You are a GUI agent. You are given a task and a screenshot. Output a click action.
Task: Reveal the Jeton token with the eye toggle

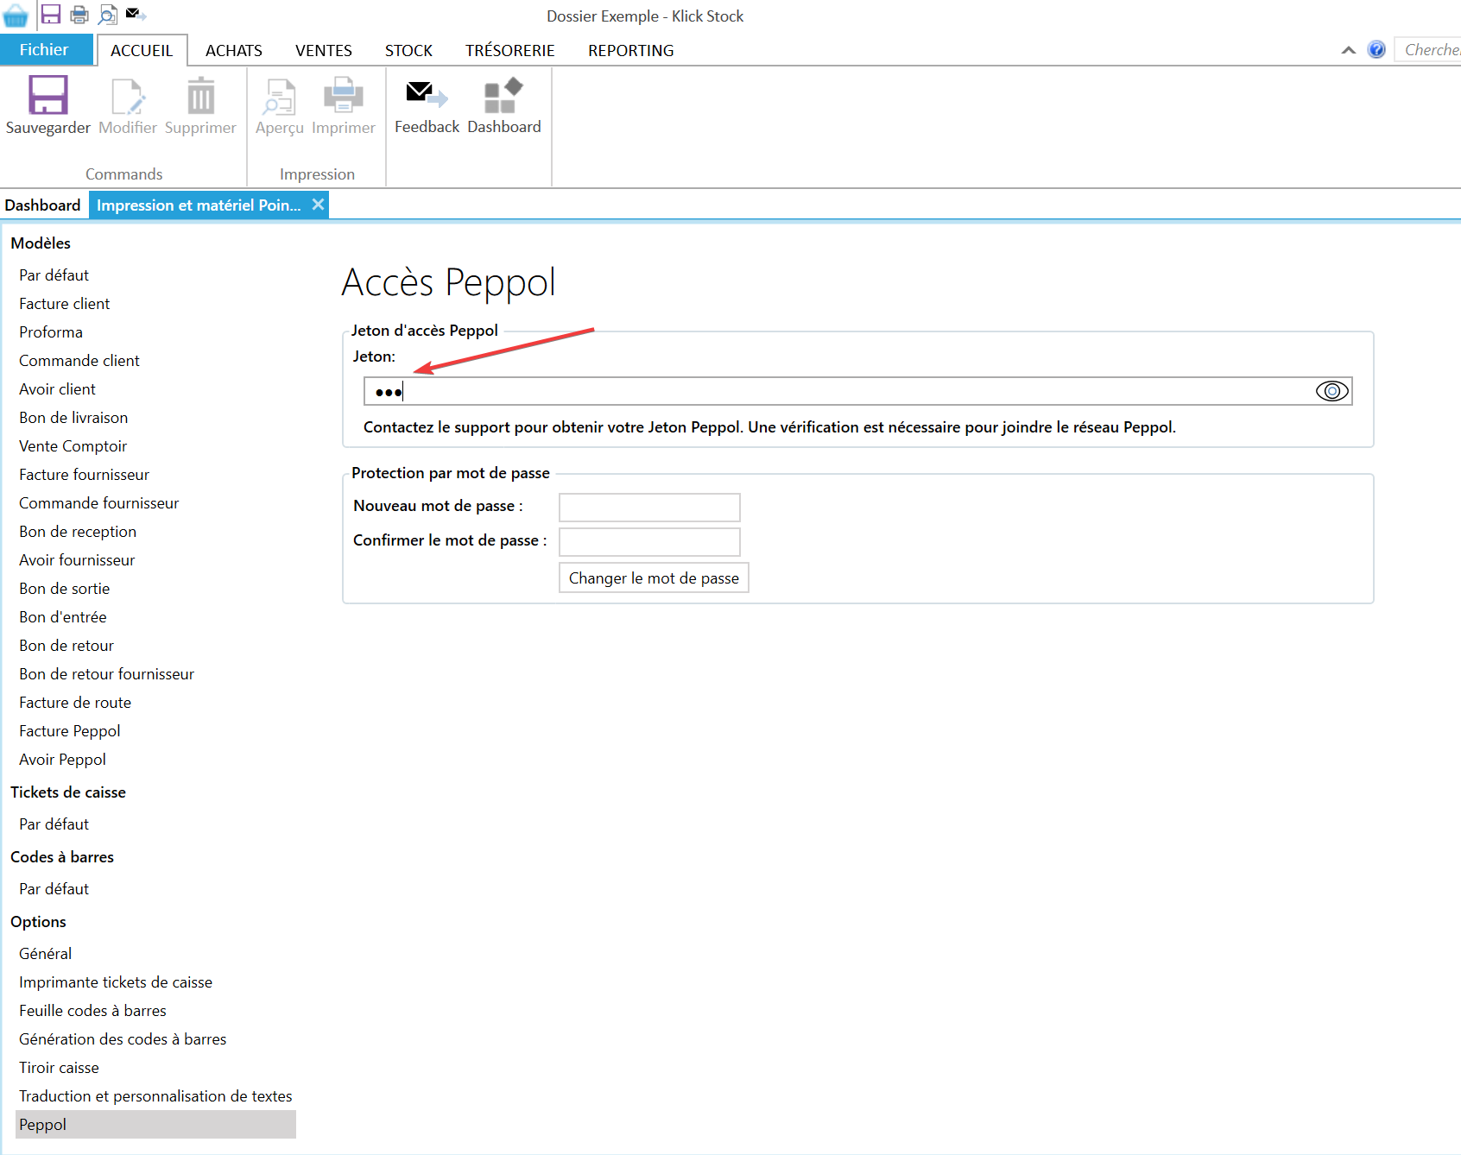(x=1331, y=391)
